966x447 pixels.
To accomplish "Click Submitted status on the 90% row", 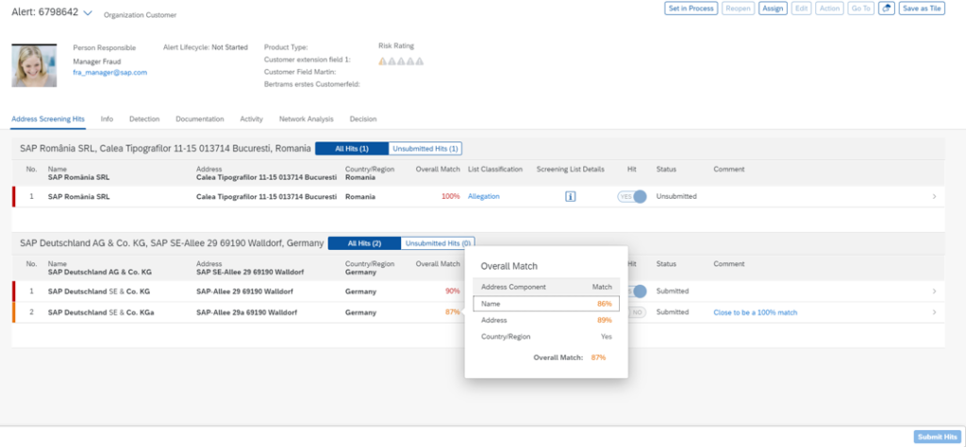I will point(672,291).
